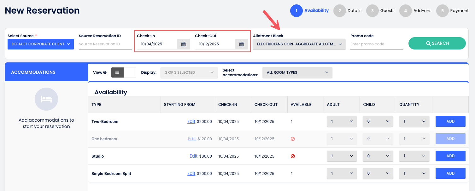Open Quantity dropdown for Single Bedroom Split
Image resolution: width=475 pixels, height=191 pixels.
(414, 173)
